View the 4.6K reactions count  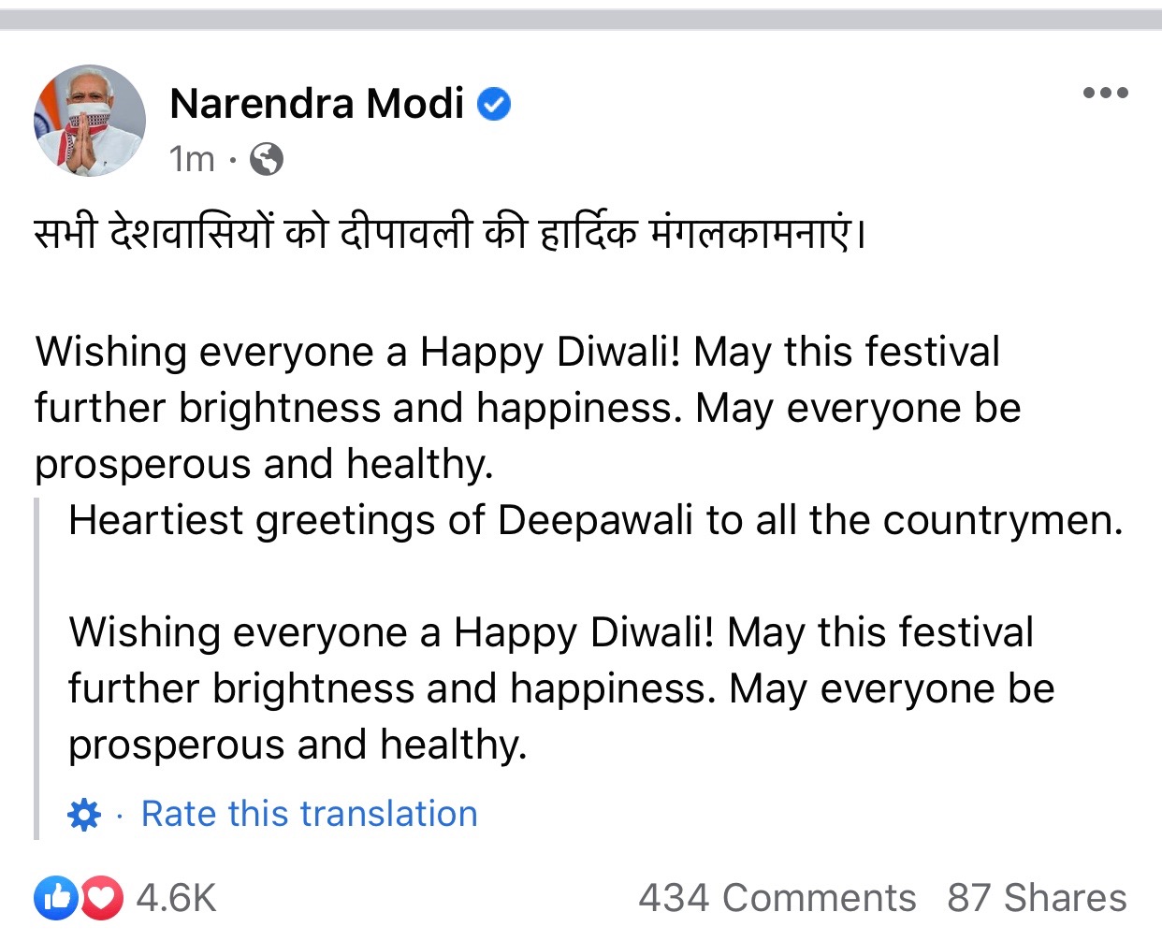(x=176, y=898)
